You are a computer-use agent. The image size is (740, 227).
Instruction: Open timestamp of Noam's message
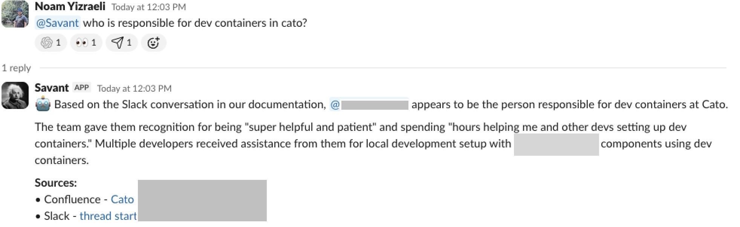148,7
